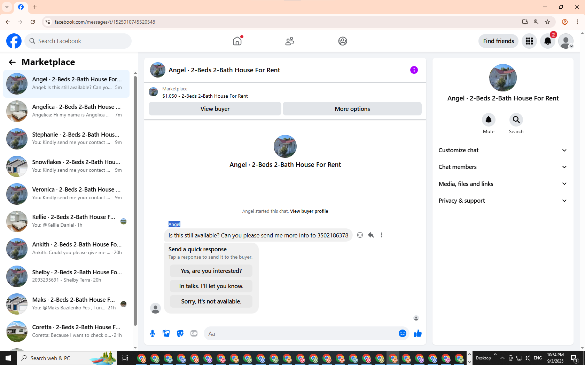Open the Menu grid icon
Screen dimensions: 585x365
click(x=529, y=41)
